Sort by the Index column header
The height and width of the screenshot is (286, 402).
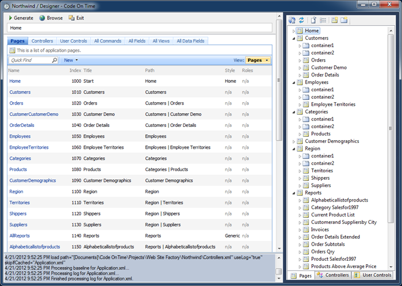pos(75,71)
